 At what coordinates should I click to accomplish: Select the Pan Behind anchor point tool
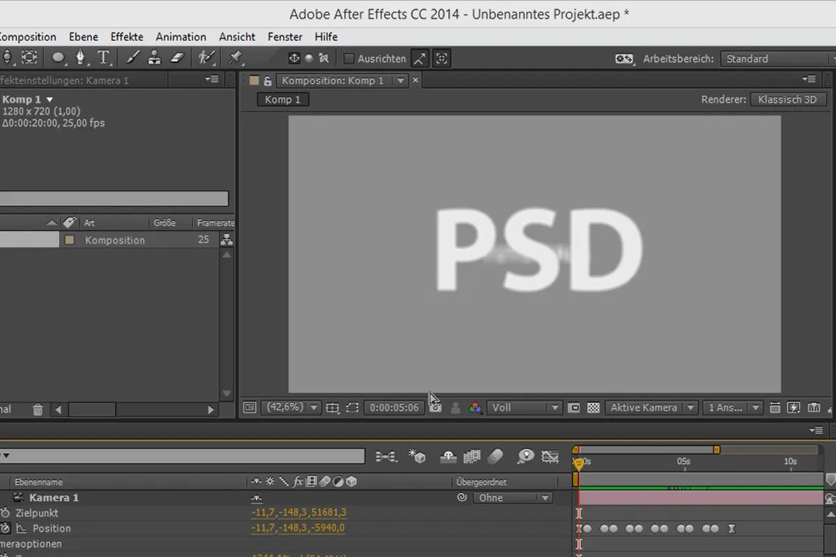coord(29,58)
